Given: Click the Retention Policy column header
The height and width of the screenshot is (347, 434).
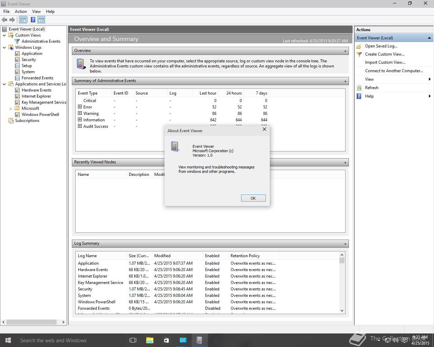Looking at the screenshot, I should 254,256.
